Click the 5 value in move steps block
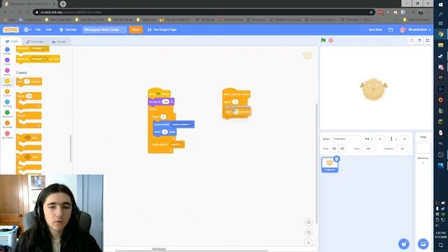Screen dimensions: 448x252 click(164, 132)
